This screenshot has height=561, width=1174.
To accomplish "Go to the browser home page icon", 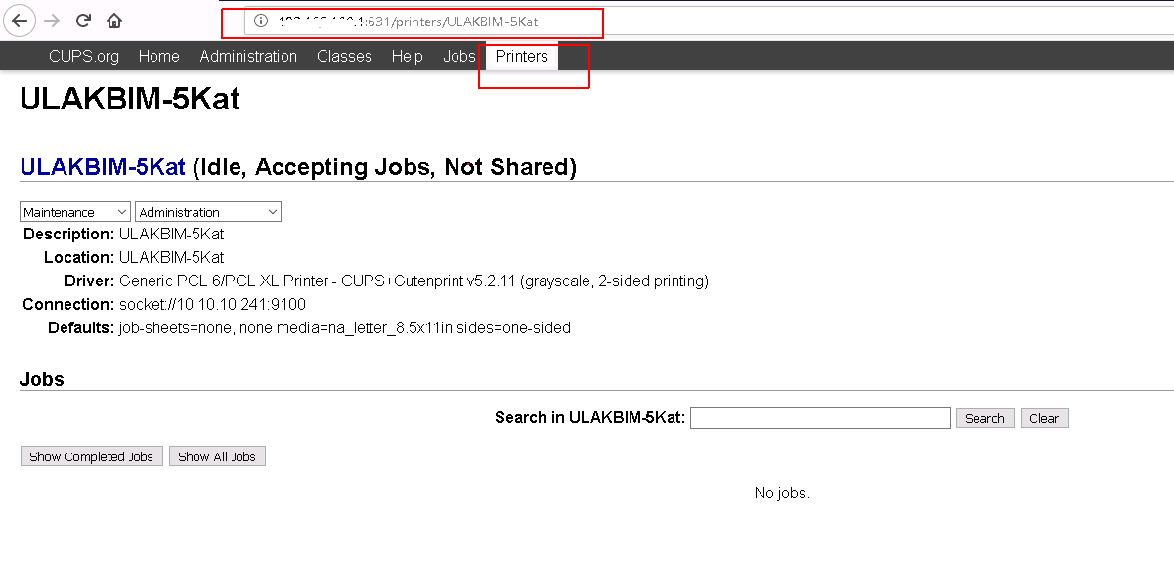I will [x=114, y=21].
